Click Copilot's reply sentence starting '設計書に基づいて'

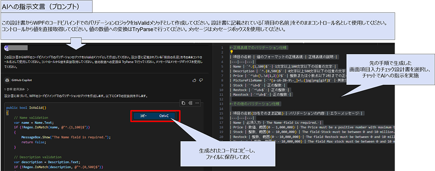coord(76,96)
